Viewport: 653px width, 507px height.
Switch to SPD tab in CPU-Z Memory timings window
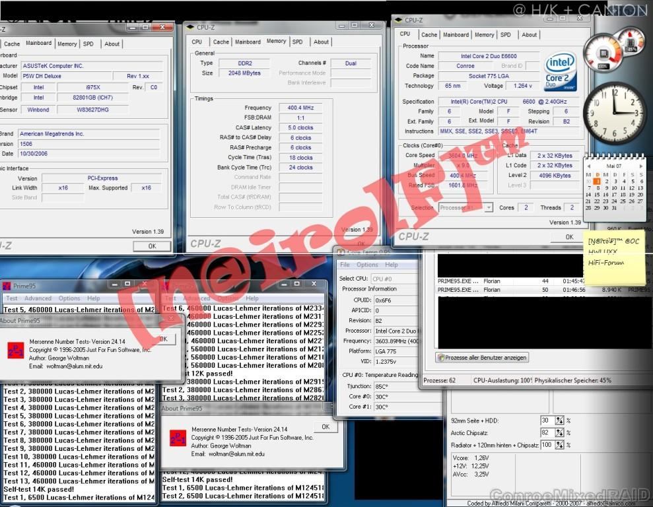click(297, 42)
